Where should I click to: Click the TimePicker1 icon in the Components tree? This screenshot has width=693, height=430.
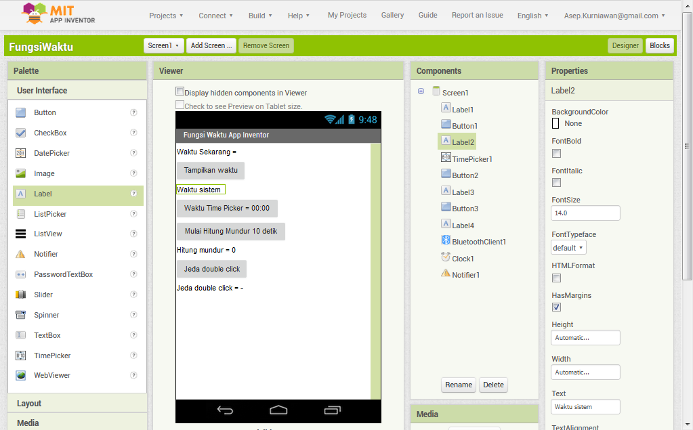click(x=446, y=158)
